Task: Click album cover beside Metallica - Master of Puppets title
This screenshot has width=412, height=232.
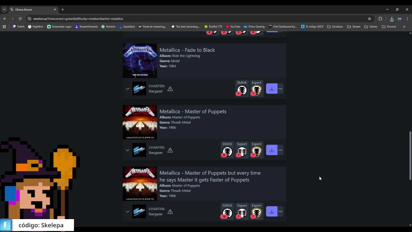Action: tap(140, 122)
